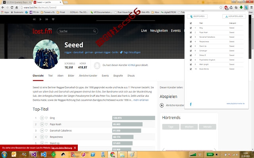
Task: Toggle the select-all checkbox in popup header
Action: point(190,23)
